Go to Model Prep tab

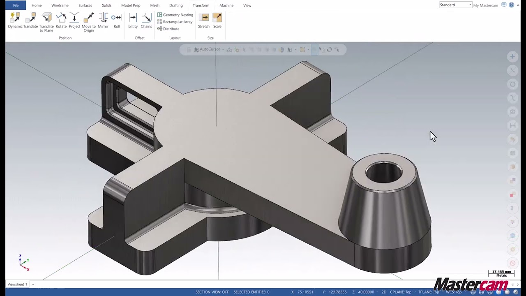[131, 5]
